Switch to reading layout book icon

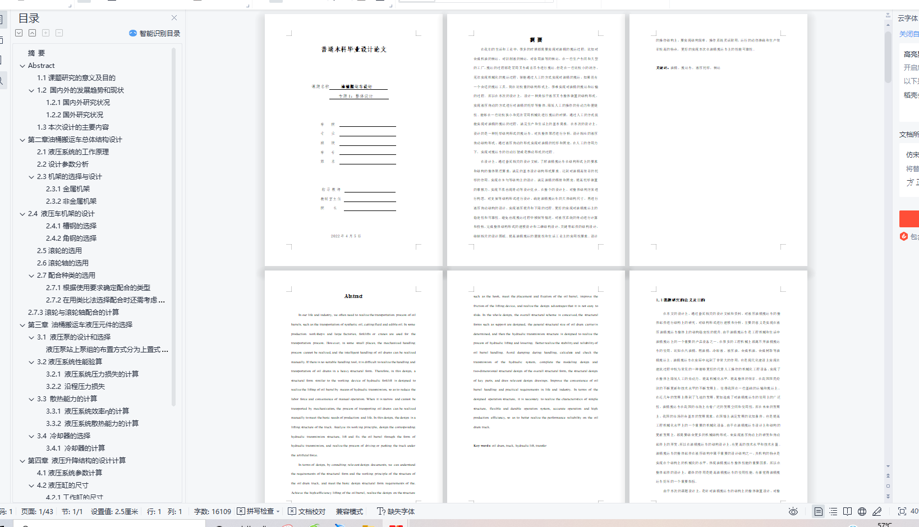tap(847, 511)
